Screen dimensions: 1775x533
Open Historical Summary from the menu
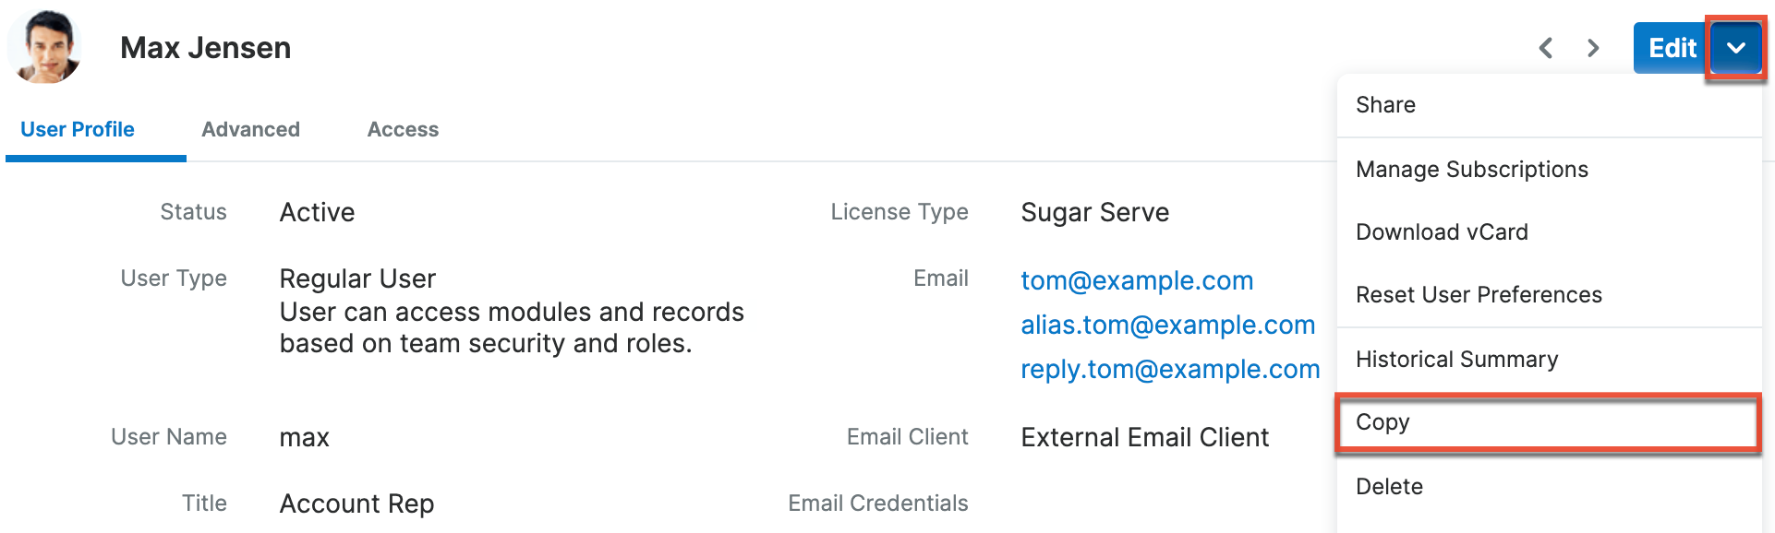(1456, 360)
